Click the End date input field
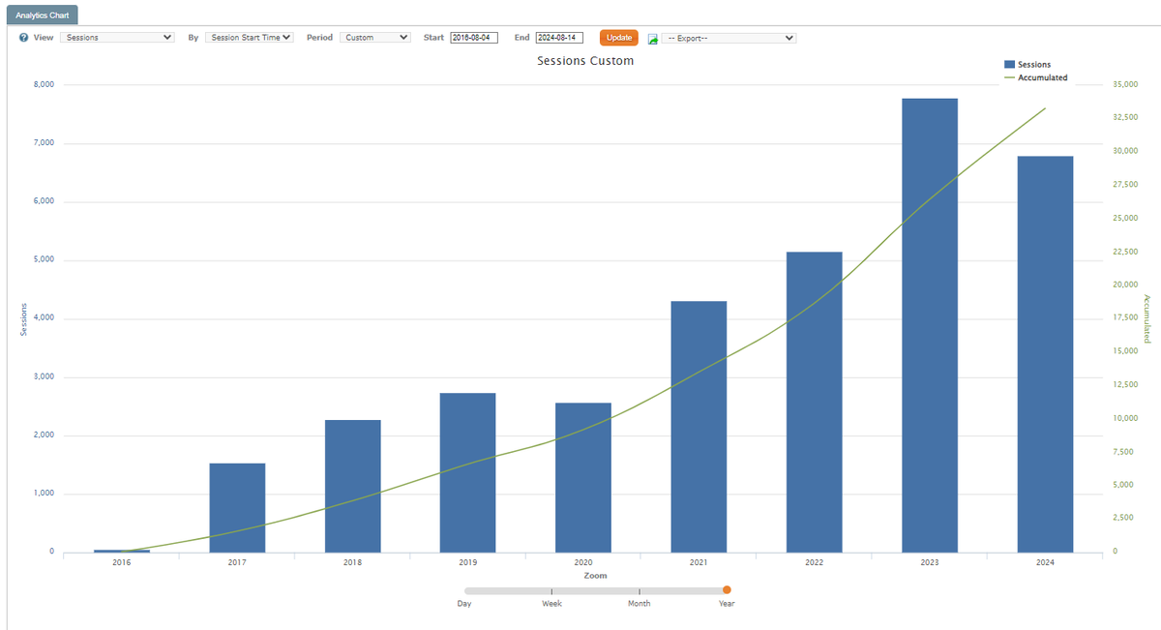 tap(559, 38)
